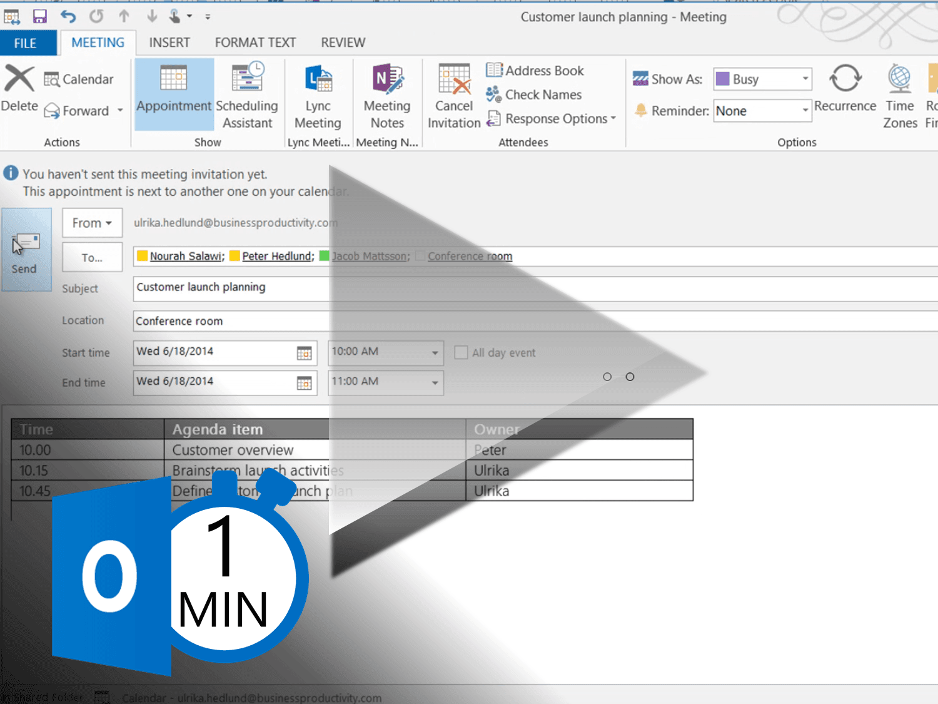938x704 pixels.
Task: Toggle Time Zones display
Action: click(900, 96)
